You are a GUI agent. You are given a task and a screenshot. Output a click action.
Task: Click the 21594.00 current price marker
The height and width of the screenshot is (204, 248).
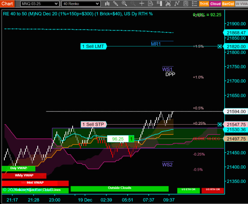pos(236,112)
